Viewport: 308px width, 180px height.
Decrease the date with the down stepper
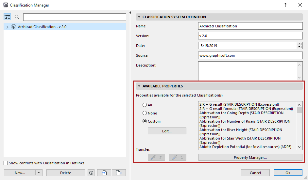tap(299, 47)
